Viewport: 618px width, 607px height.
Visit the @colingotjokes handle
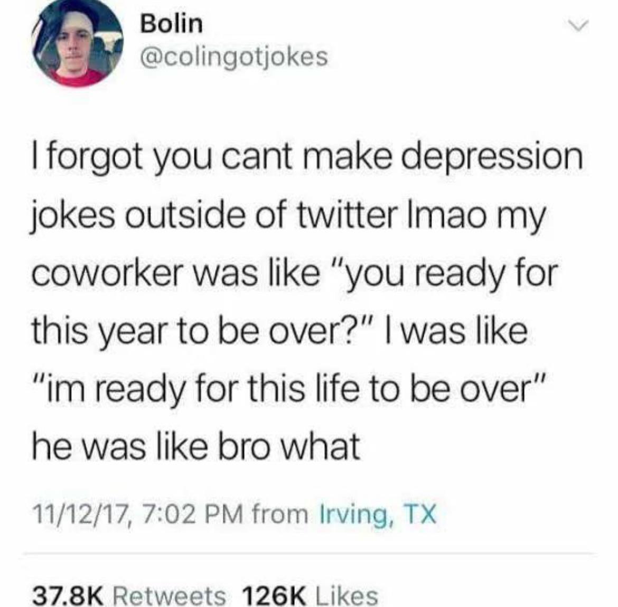(x=234, y=58)
